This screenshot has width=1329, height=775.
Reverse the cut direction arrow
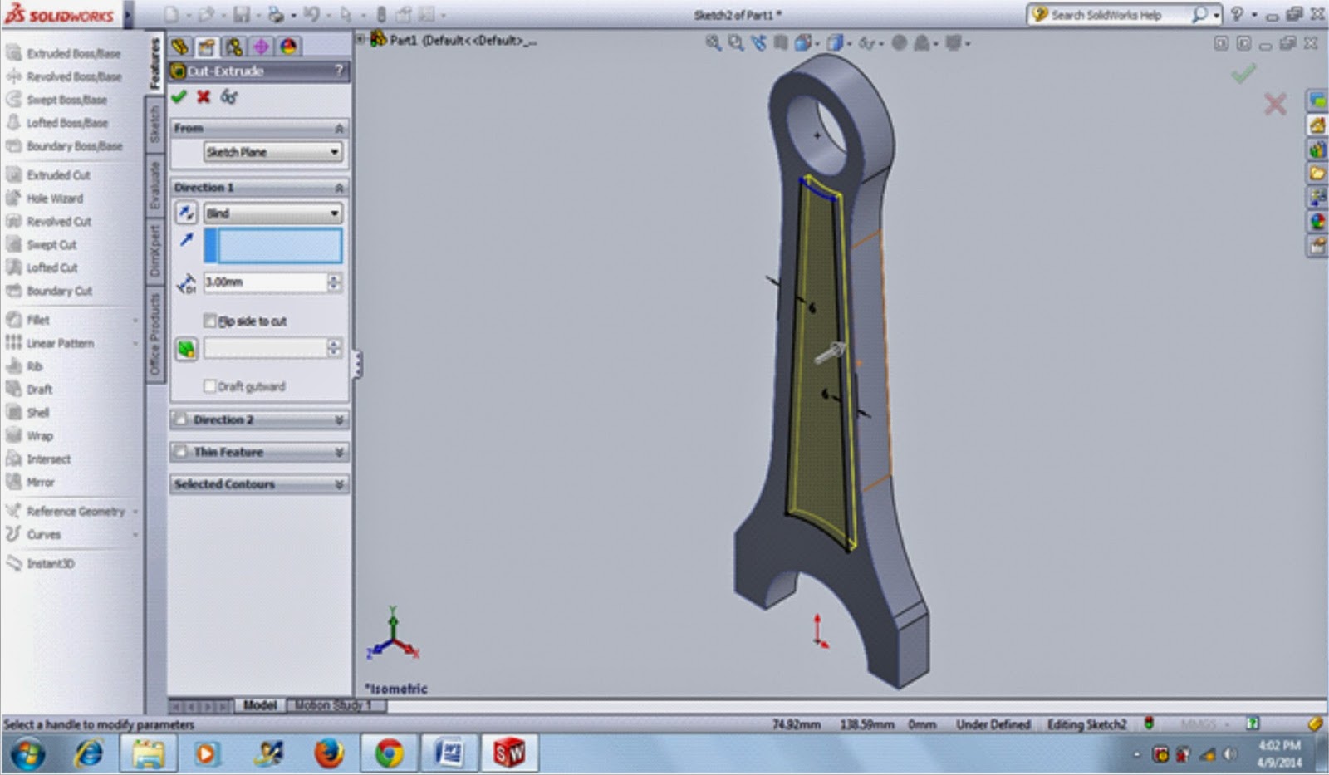coord(186,213)
